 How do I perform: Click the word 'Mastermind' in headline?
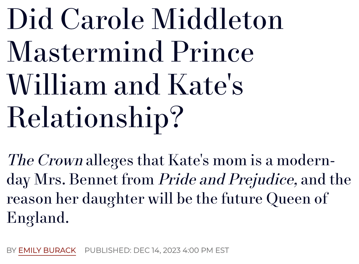(85, 52)
